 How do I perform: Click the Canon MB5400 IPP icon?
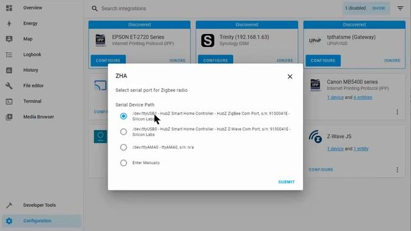315,85
